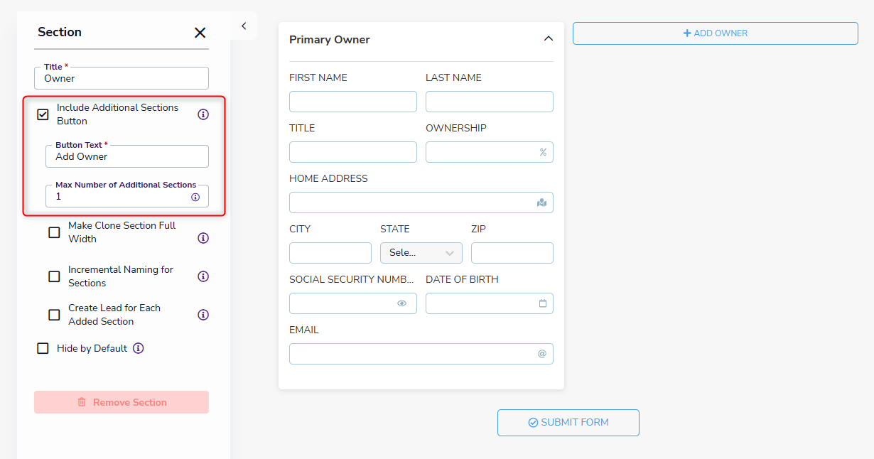874x459 pixels.
Task: Close the Section panel
Action: tap(200, 33)
